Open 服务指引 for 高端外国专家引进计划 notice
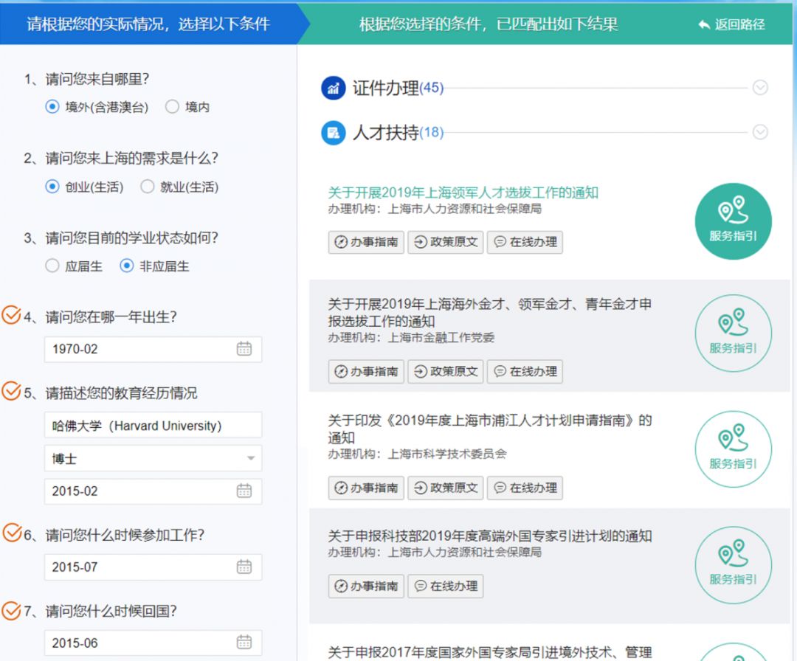 coord(733,565)
